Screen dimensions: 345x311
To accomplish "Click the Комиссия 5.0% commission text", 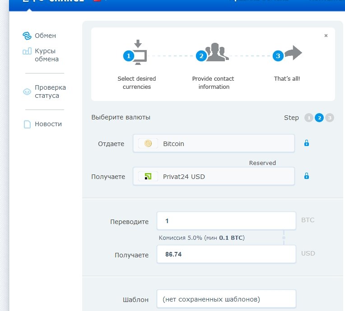I will tap(201, 238).
